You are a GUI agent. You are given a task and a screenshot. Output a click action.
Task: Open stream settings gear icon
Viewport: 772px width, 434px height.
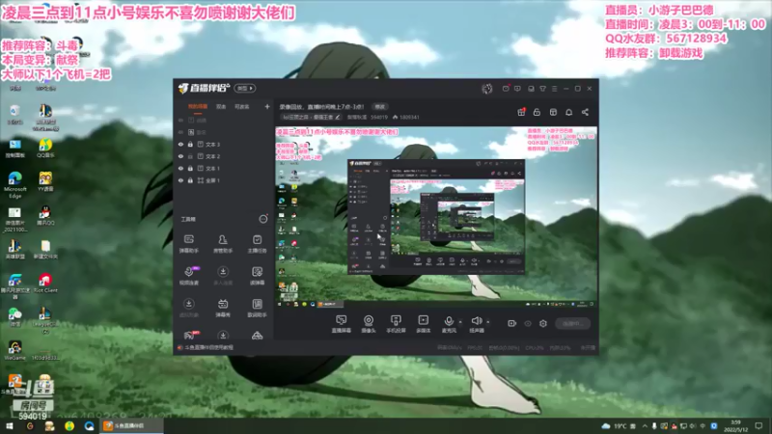543,323
